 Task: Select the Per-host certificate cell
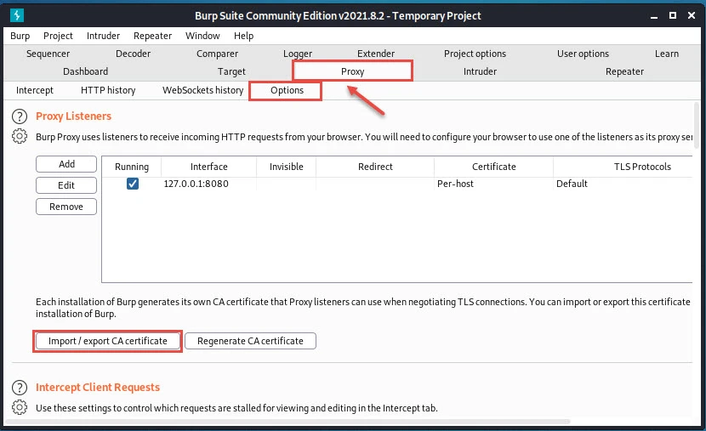(x=494, y=184)
